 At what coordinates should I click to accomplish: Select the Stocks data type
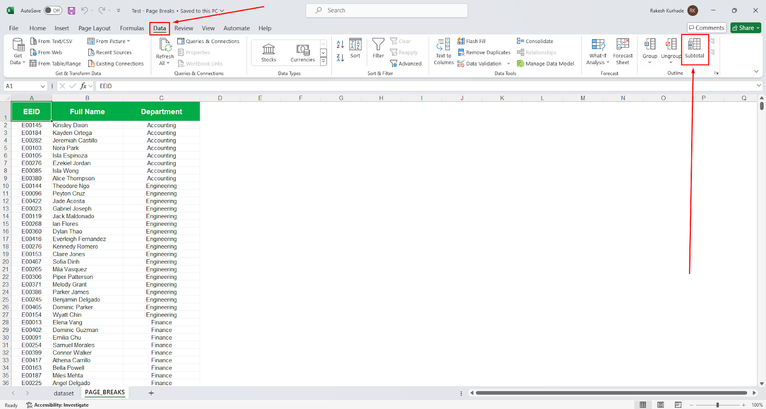pos(269,53)
